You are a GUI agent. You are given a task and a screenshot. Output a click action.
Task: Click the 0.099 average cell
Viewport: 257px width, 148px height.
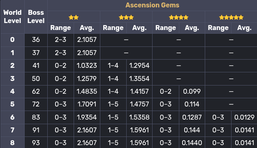192,91
